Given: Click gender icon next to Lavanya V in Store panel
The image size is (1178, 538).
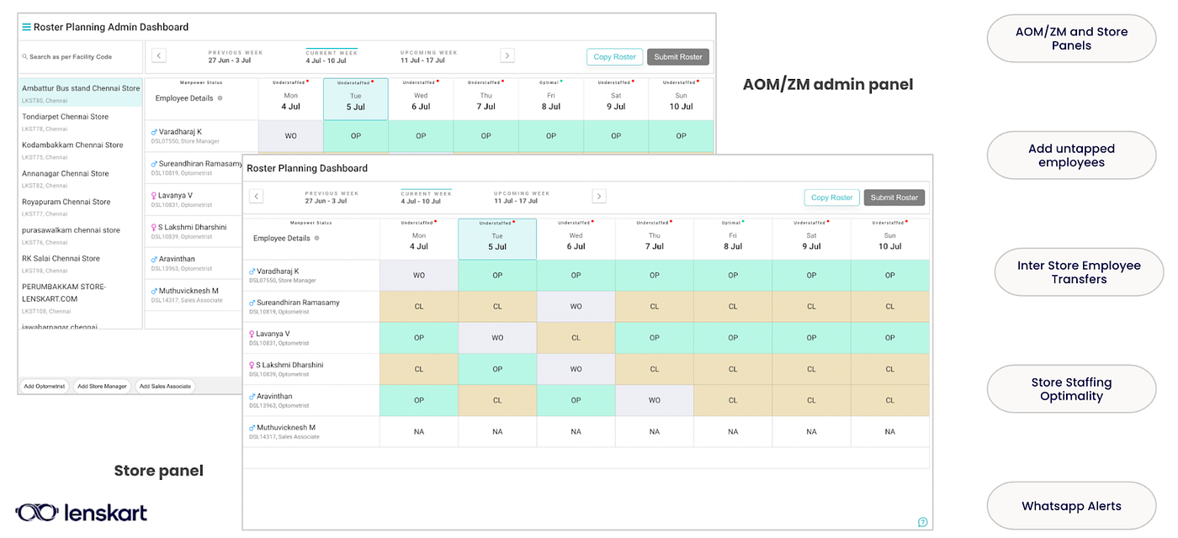Looking at the screenshot, I should tap(252, 334).
